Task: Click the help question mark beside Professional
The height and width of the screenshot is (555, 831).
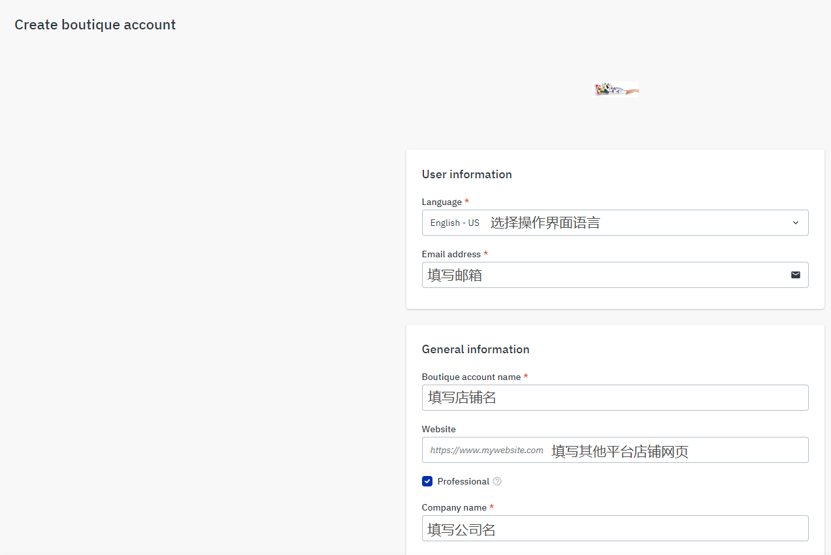Action: pos(497,481)
